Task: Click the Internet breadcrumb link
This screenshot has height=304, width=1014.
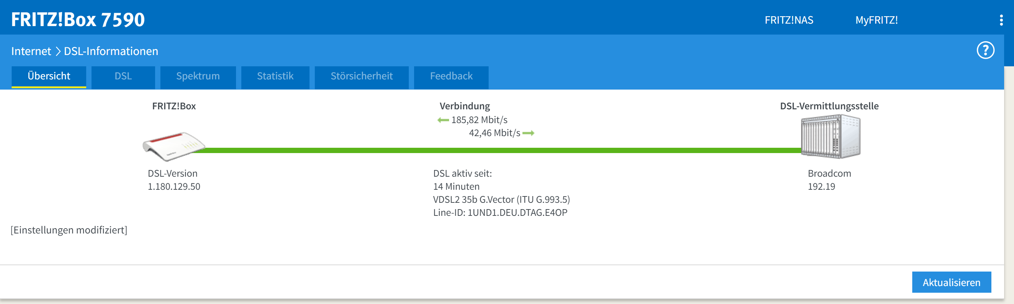Action: click(31, 51)
